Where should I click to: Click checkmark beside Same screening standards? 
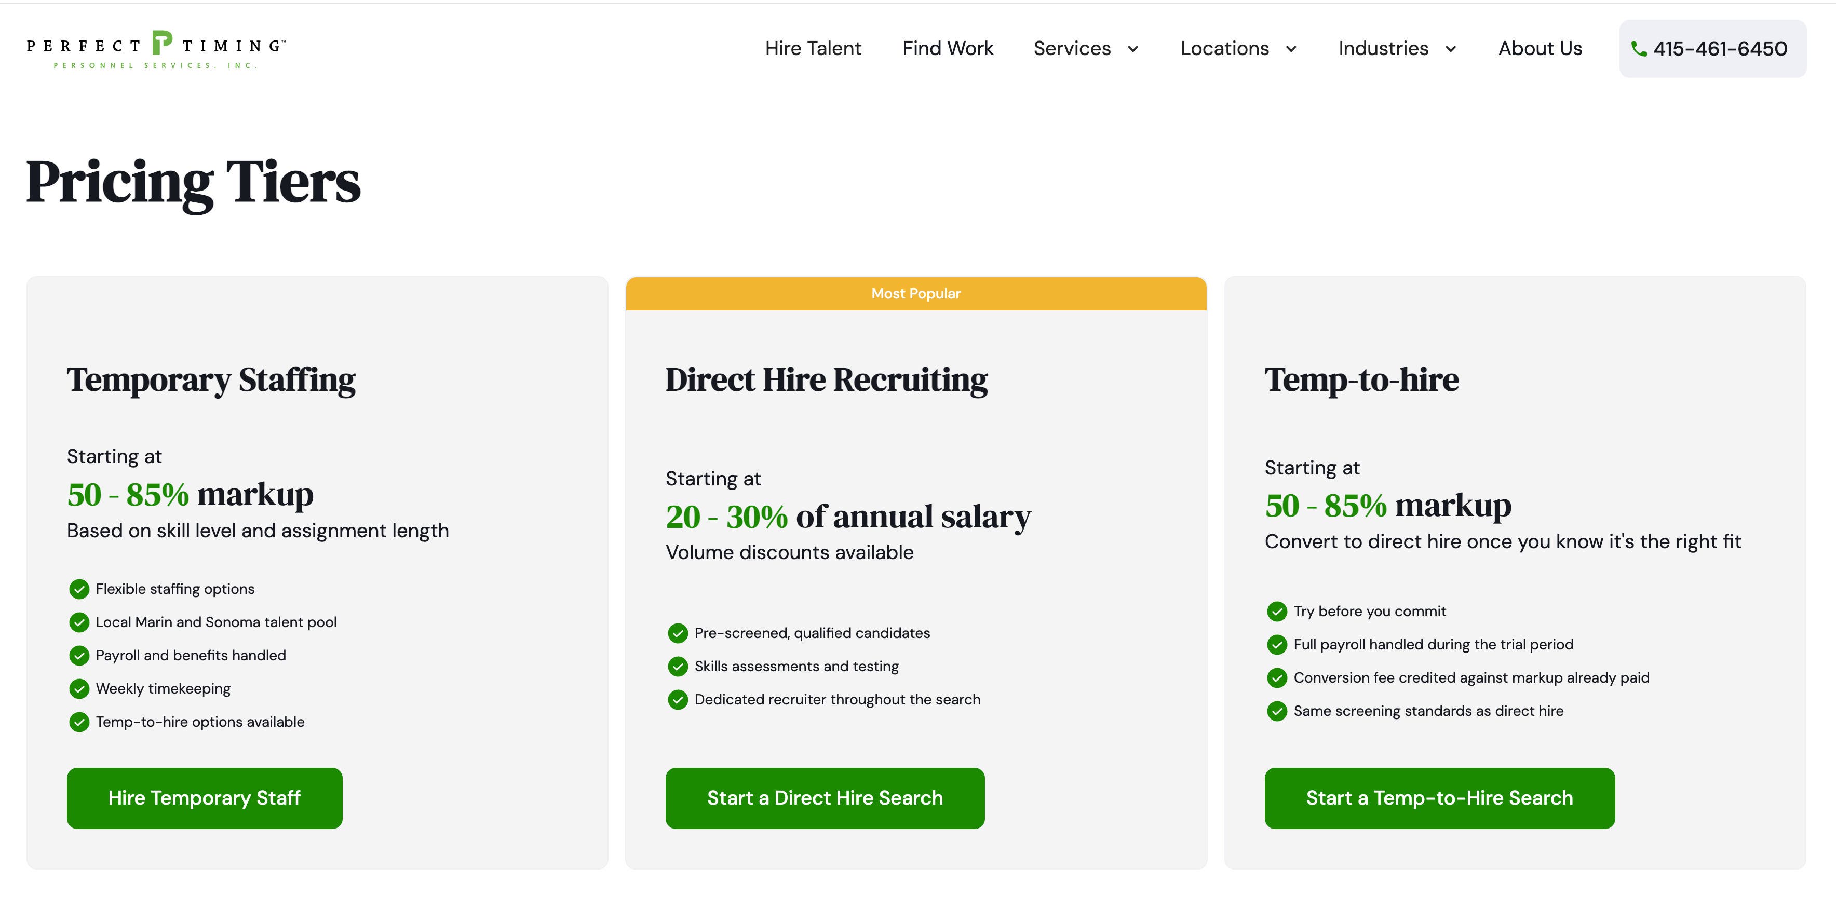(x=1277, y=711)
